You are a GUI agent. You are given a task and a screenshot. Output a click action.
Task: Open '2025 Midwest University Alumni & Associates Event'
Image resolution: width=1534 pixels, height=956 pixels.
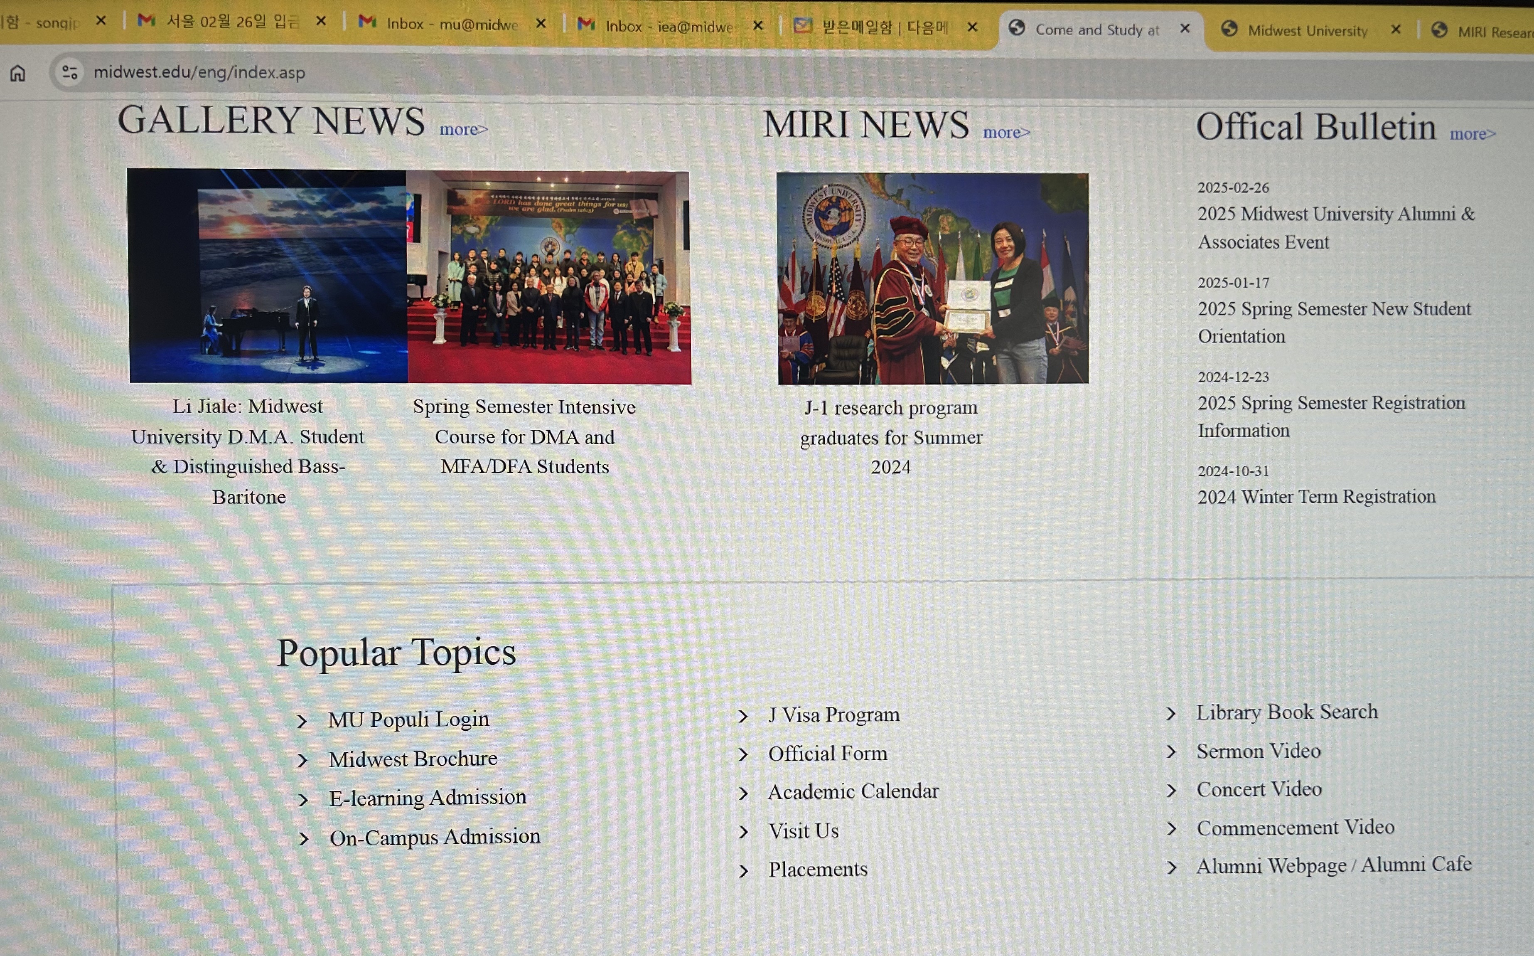coord(1335,228)
